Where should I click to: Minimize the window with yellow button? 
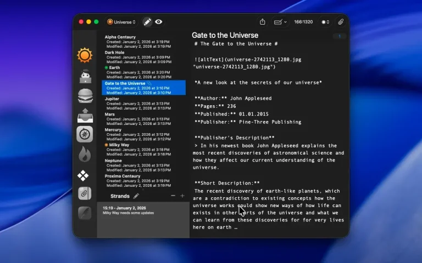[88, 22]
